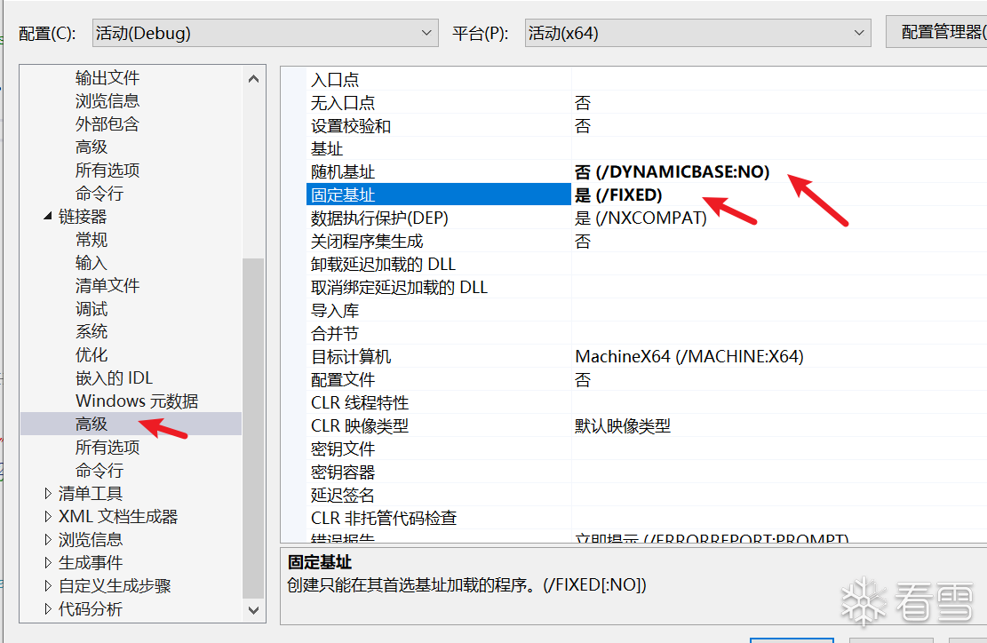Screen dimensions: 987x643
Task: Click the 随机基址 property row
Action: pyautogui.click(x=343, y=172)
